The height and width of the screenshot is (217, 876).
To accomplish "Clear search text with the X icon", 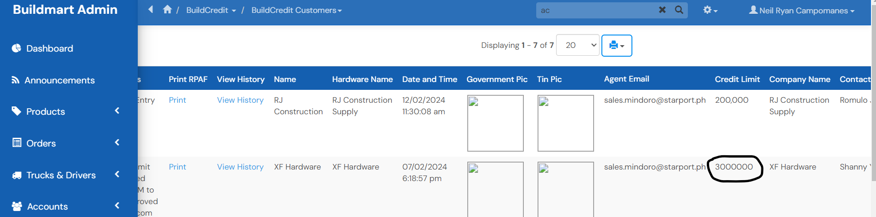I will pyautogui.click(x=662, y=10).
